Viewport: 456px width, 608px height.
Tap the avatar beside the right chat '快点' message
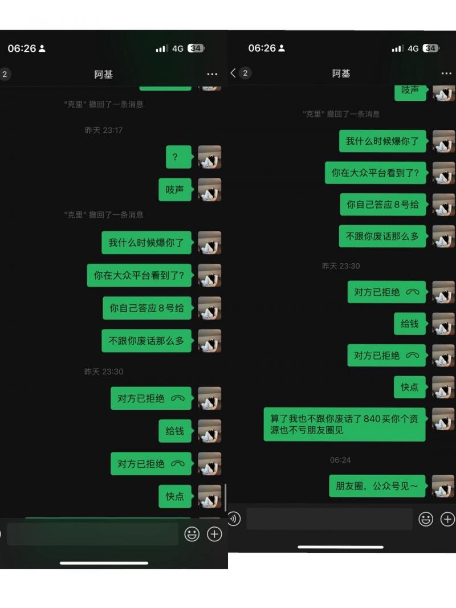(x=443, y=387)
